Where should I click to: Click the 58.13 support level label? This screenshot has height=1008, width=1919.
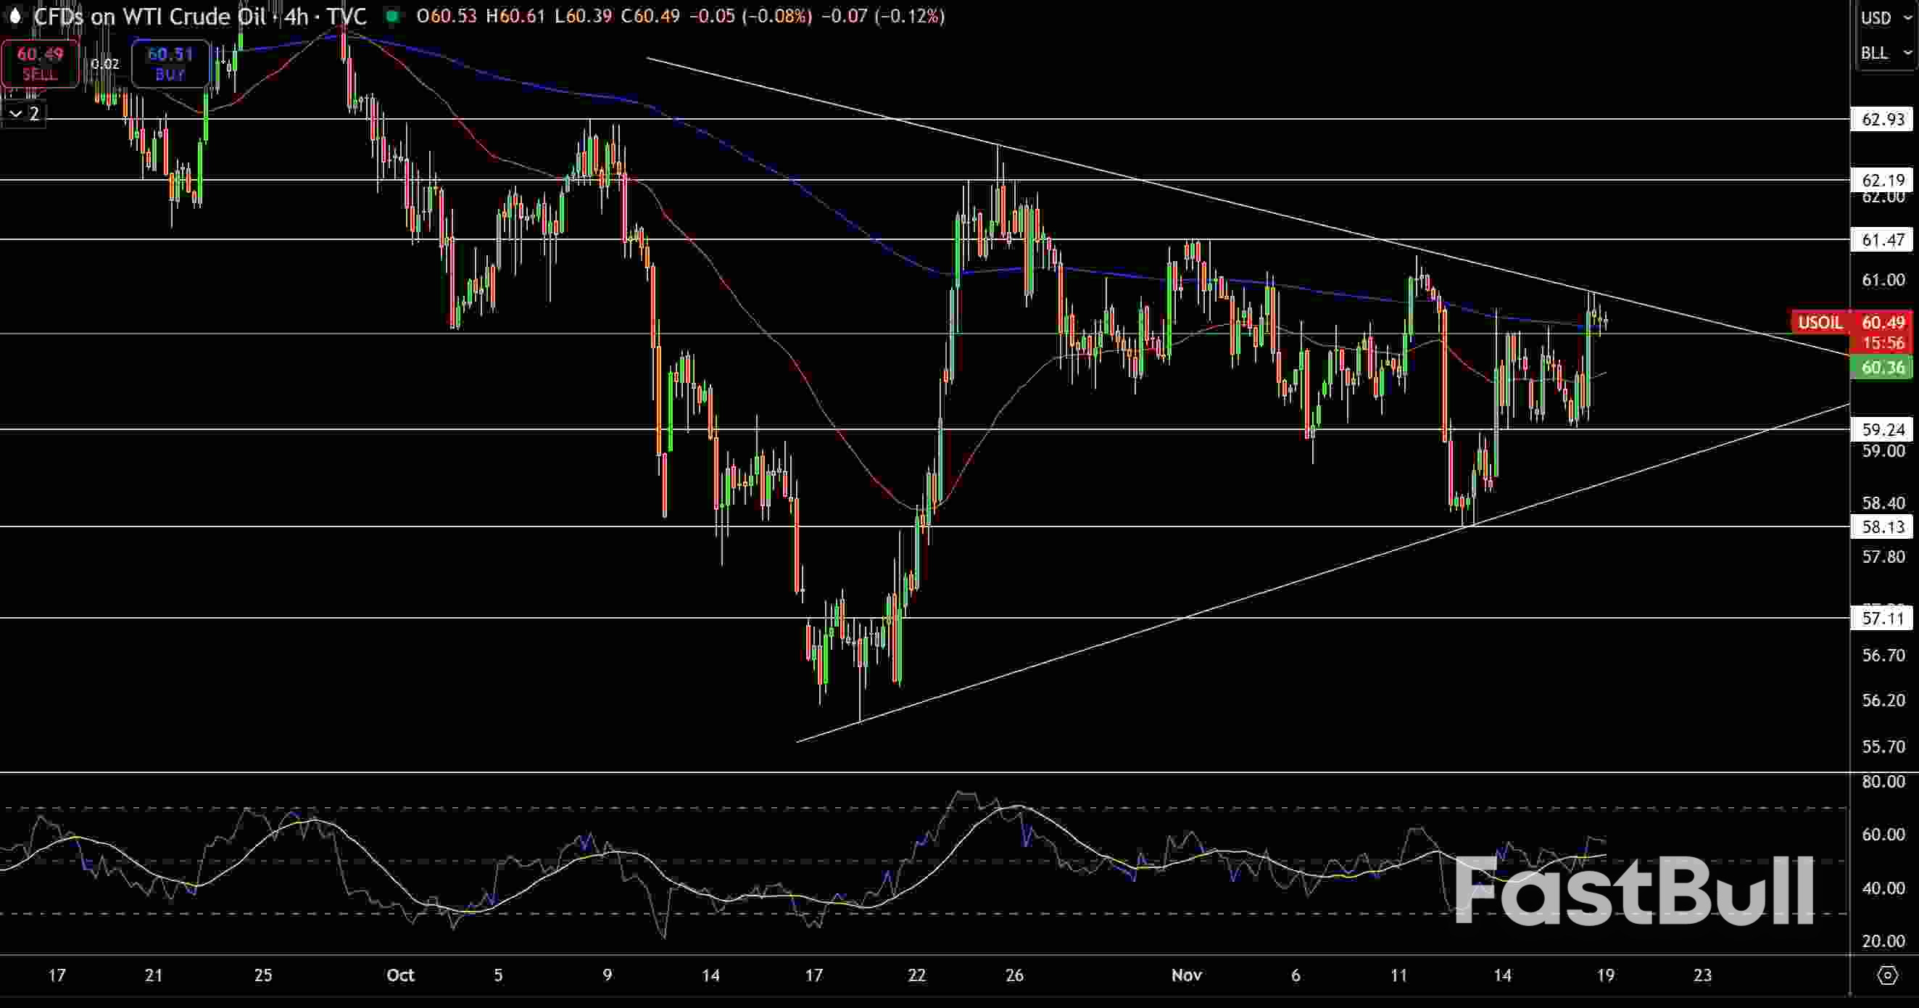tap(1882, 527)
